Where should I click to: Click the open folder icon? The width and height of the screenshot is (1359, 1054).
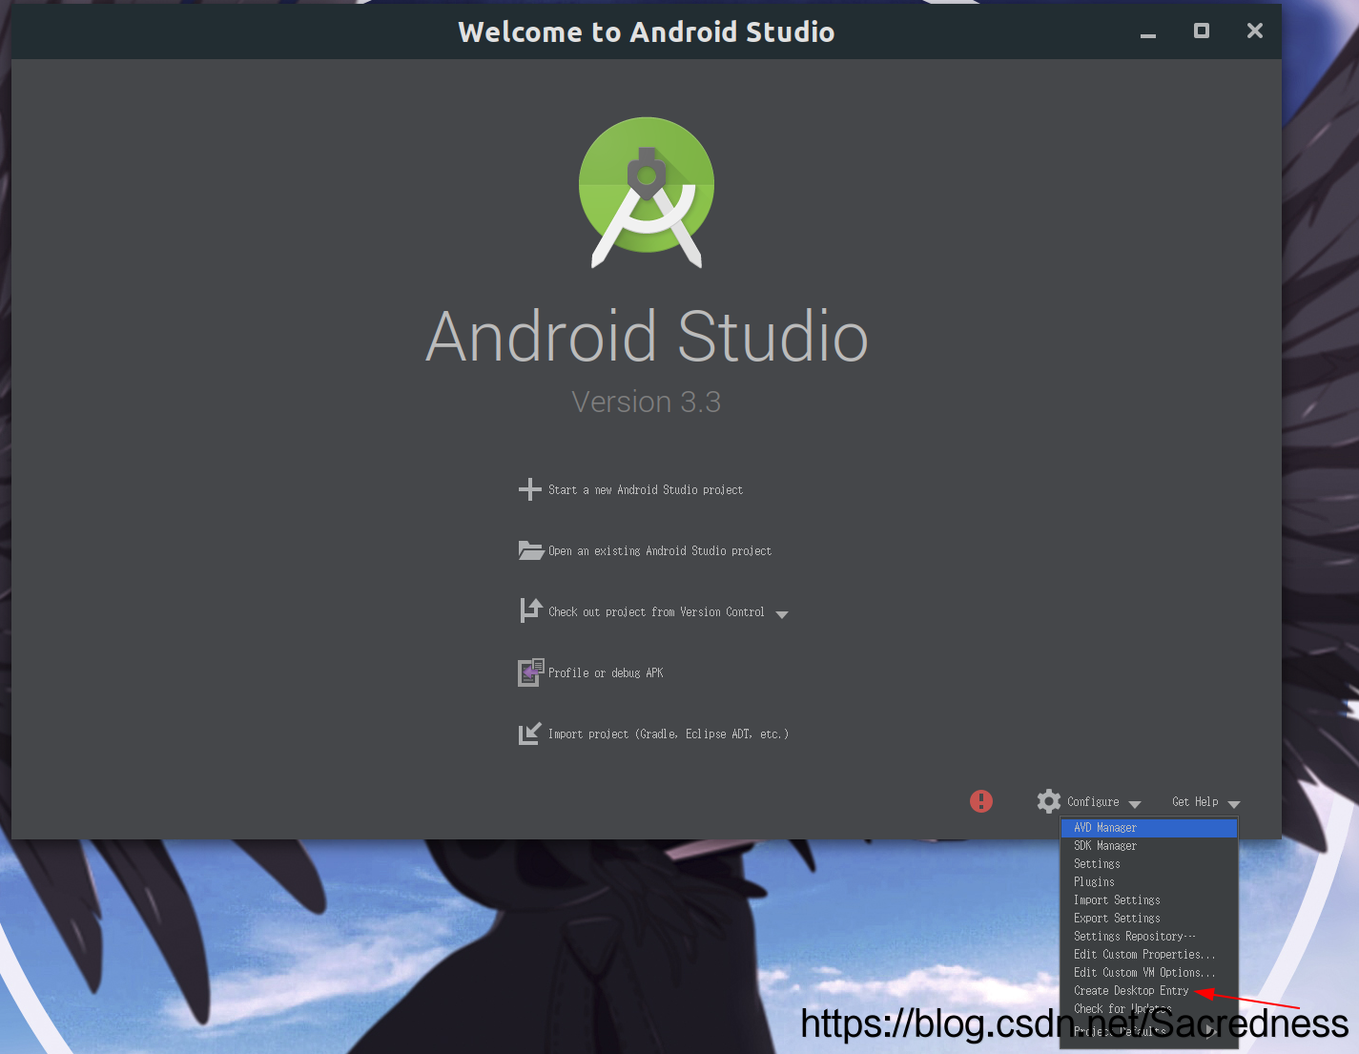point(531,550)
